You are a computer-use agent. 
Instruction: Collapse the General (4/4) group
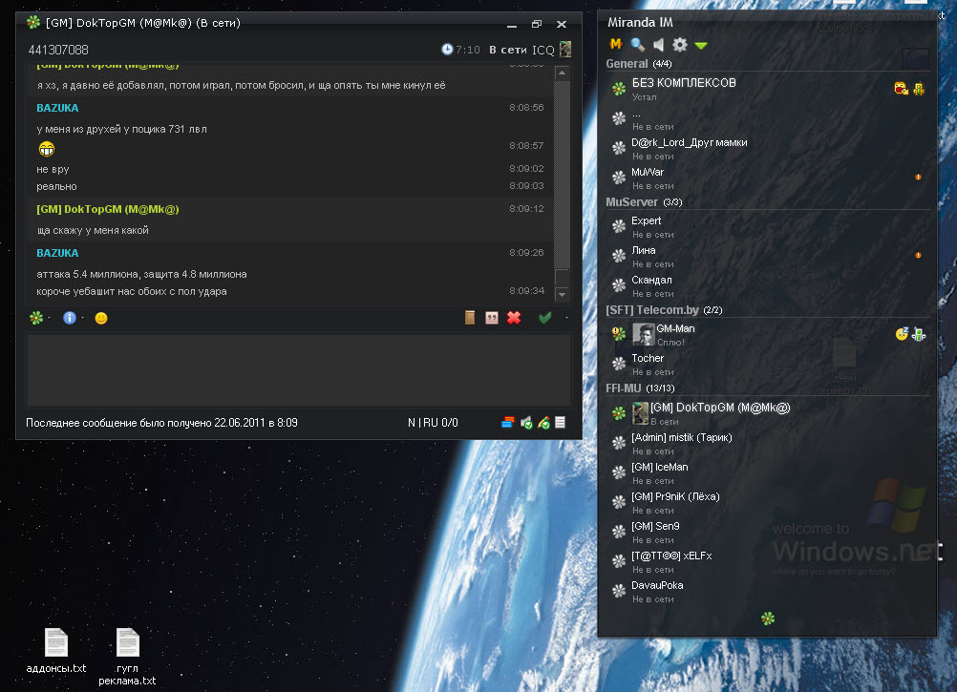coord(638,63)
